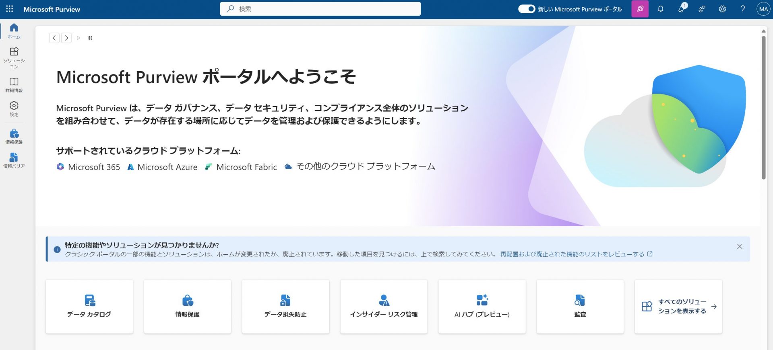Go to the next carousel slide
Screen dimensions: 773x350
[66, 38]
